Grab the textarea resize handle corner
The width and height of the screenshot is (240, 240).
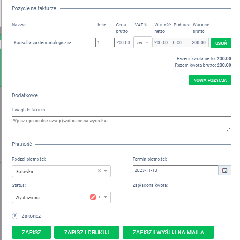pyautogui.click(x=229, y=129)
